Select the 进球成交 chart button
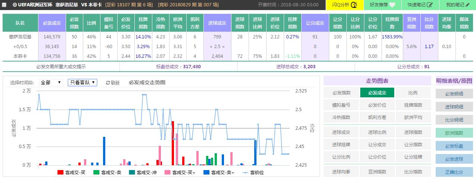The image size is (476, 179). tap(341, 132)
